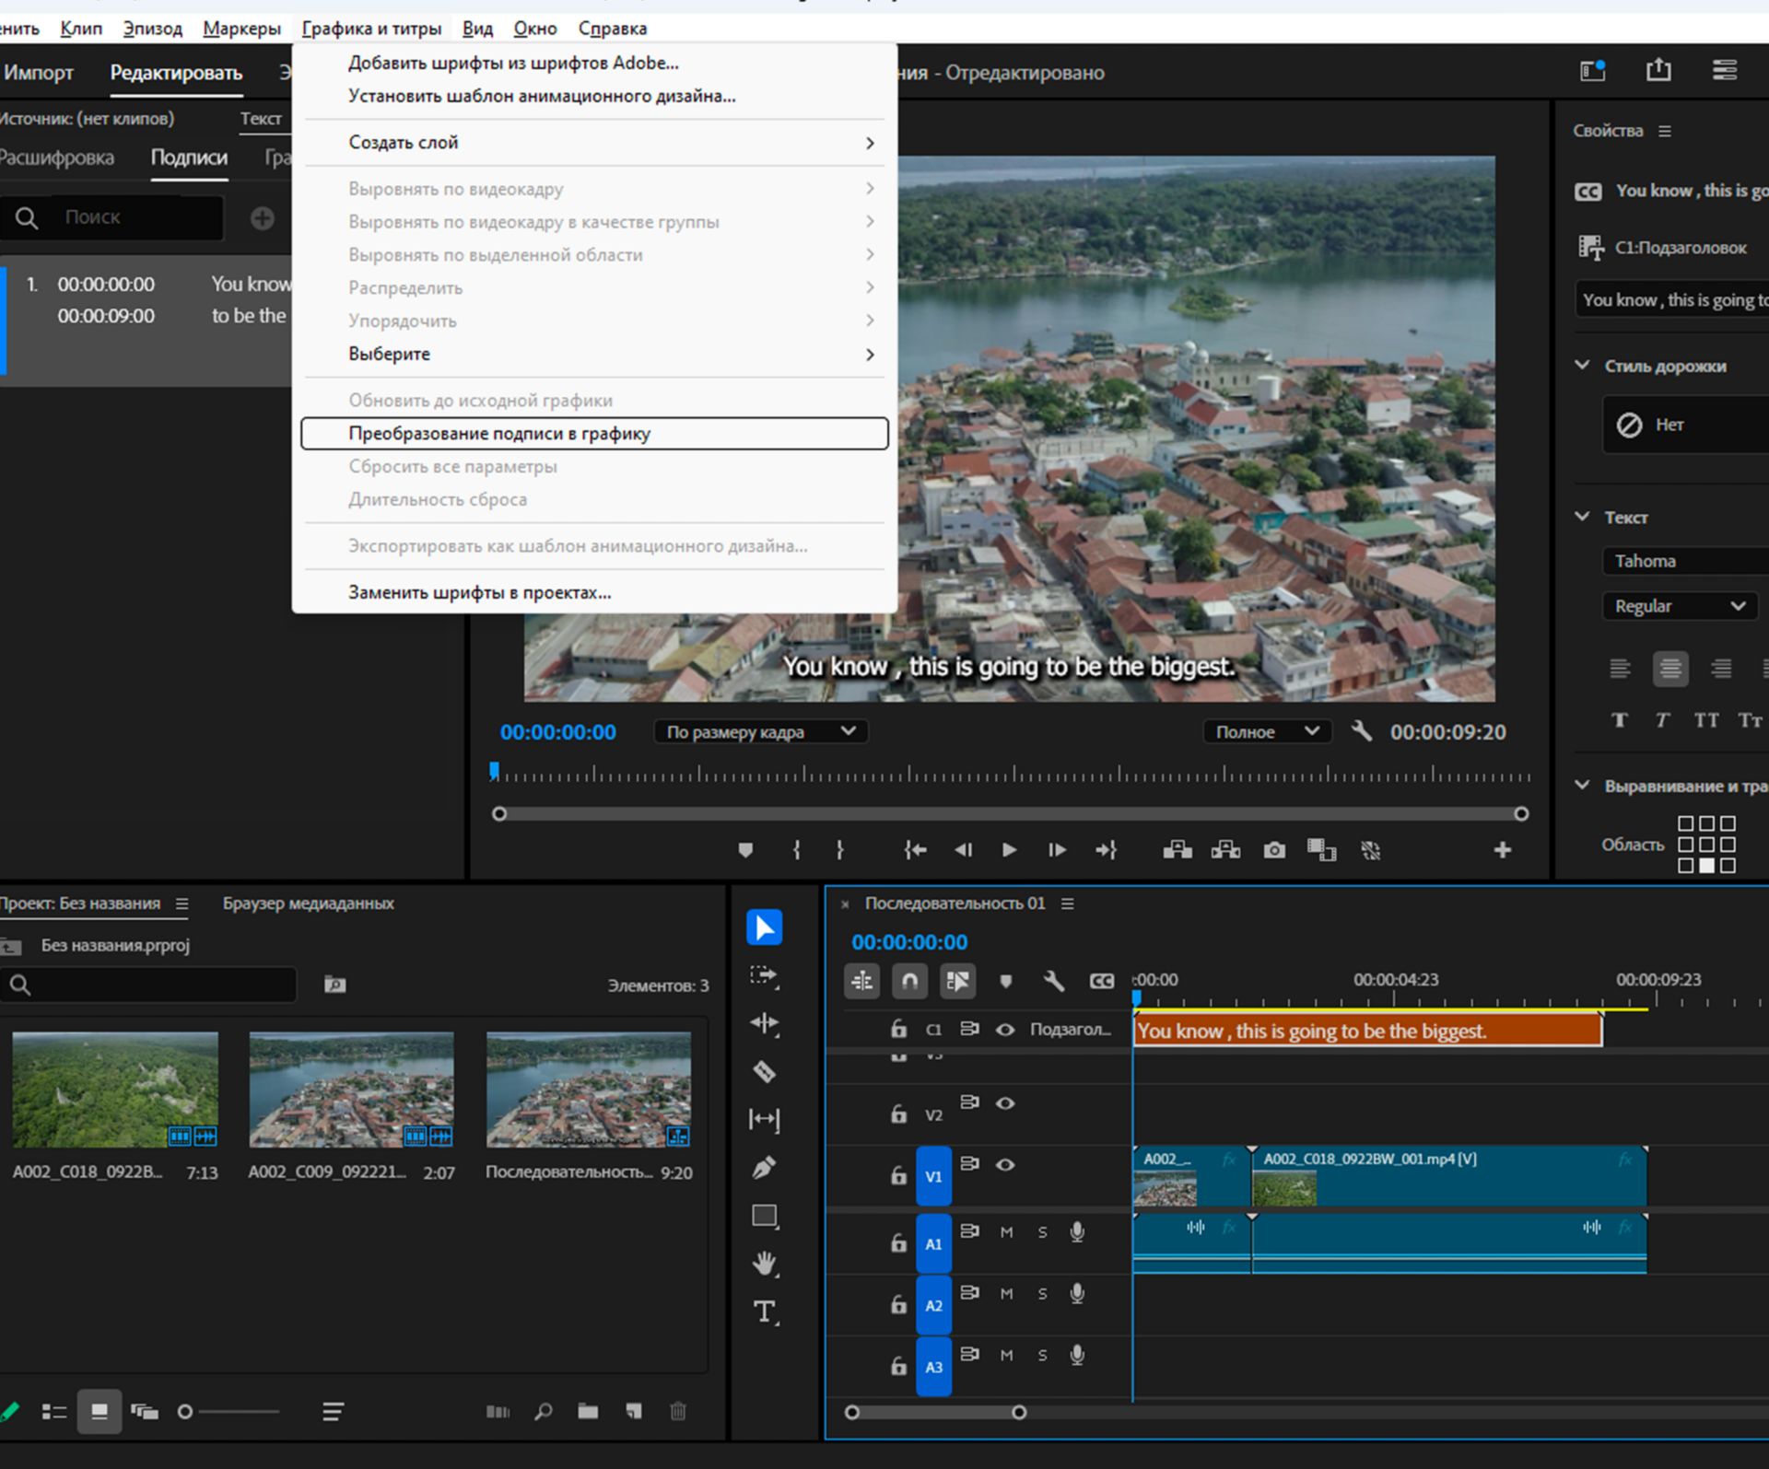Open Program Monitor settings wrench
Image resolution: width=1769 pixels, height=1469 pixels.
coord(1361,731)
